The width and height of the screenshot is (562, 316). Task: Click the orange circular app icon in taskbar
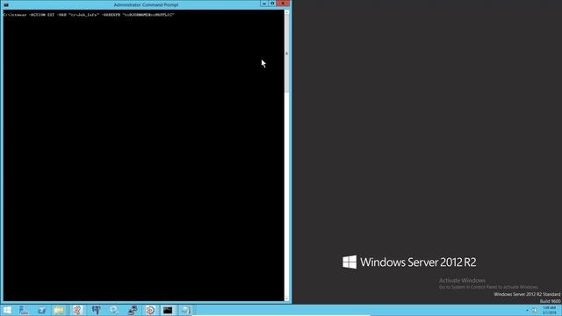click(150, 310)
